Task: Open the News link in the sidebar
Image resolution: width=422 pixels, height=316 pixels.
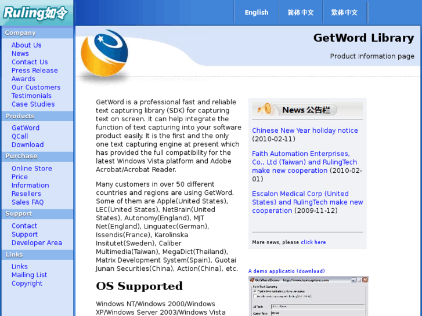Action: point(20,53)
